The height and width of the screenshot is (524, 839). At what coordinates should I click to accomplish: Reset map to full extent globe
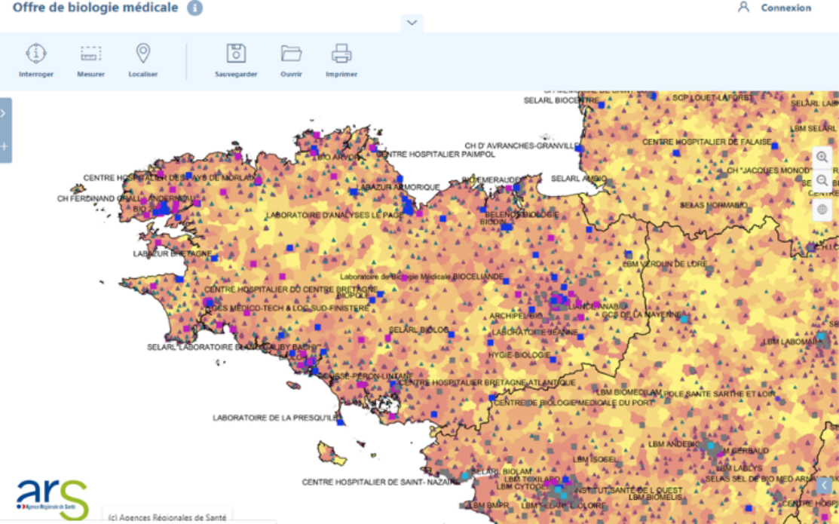pyautogui.click(x=822, y=209)
